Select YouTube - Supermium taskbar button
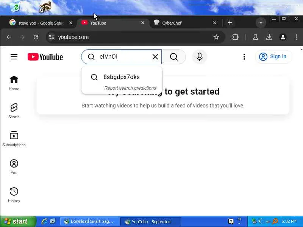This screenshot has height=227, width=303. [x=151, y=222]
